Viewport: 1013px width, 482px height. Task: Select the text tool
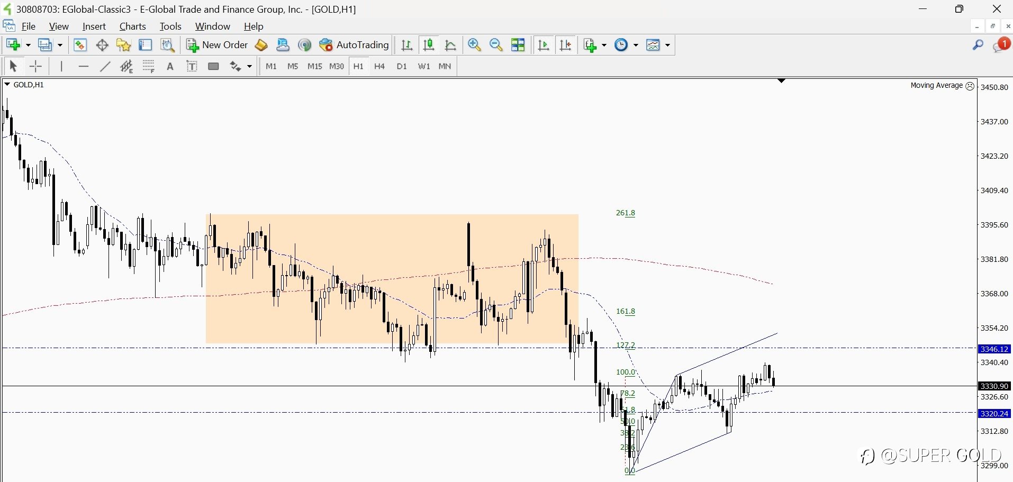coord(170,66)
